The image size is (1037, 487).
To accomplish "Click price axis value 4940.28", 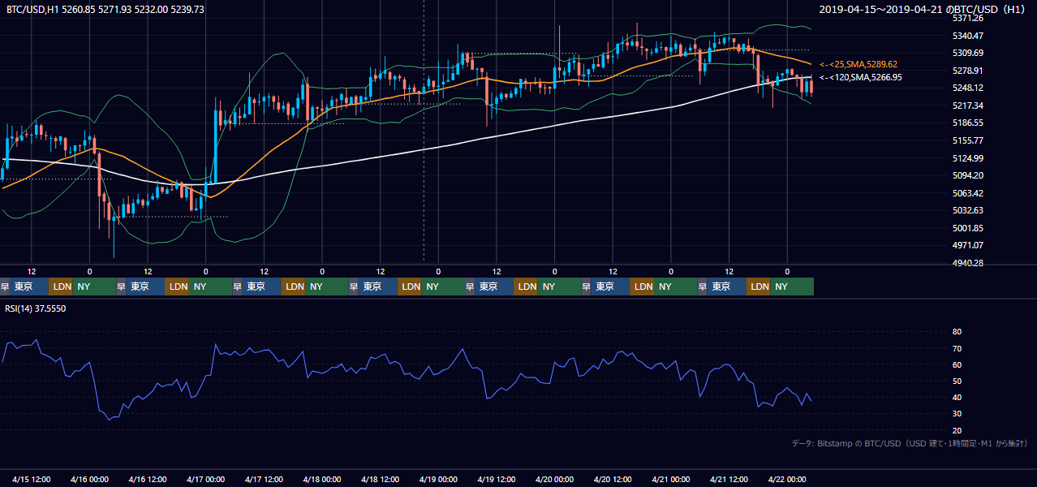I will point(967,263).
